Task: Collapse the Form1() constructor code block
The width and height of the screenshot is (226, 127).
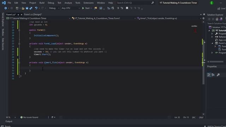Action: (19, 30)
